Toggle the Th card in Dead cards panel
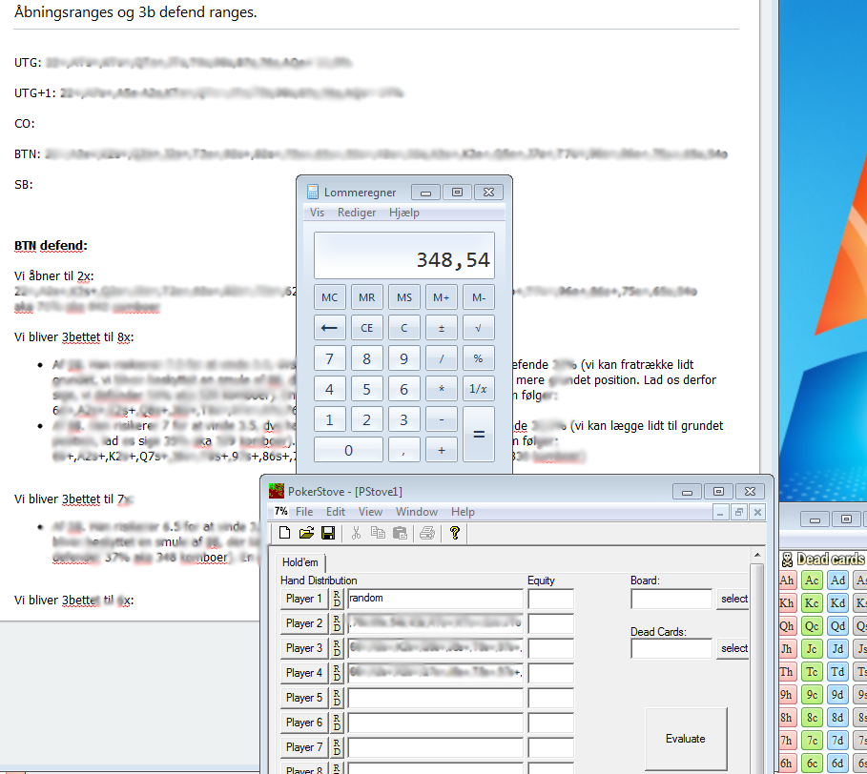 (787, 672)
